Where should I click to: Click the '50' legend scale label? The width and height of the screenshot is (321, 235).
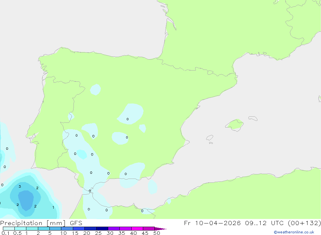click(x=157, y=233)
